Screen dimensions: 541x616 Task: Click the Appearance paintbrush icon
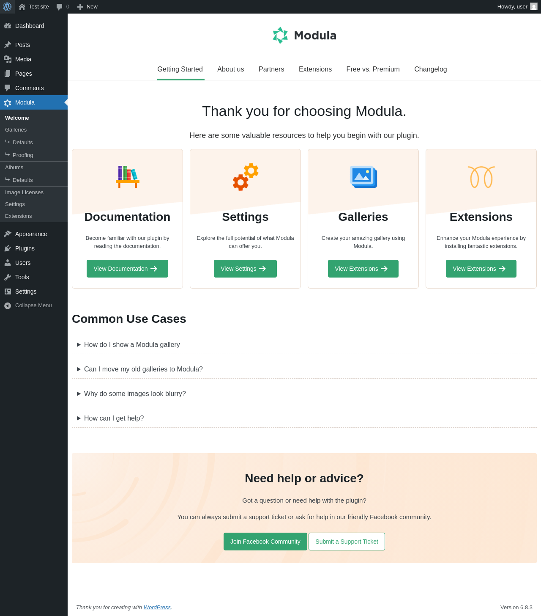(x=8, y=234)
